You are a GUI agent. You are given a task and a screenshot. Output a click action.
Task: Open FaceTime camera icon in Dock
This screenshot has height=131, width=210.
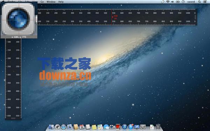[112, 127]
